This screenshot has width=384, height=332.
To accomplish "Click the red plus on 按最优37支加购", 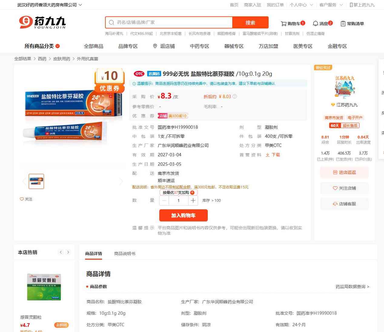I will [192, 193].
